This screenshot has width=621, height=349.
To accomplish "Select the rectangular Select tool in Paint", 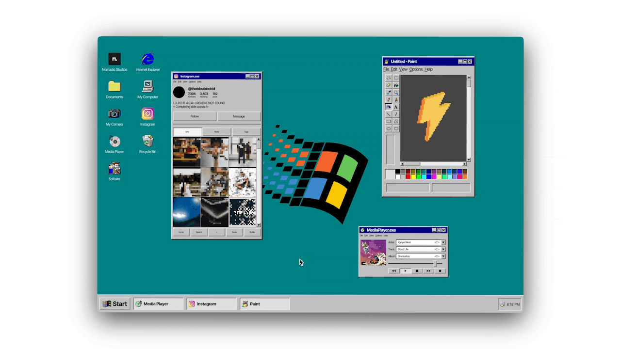I will click(x=396, y=78).
